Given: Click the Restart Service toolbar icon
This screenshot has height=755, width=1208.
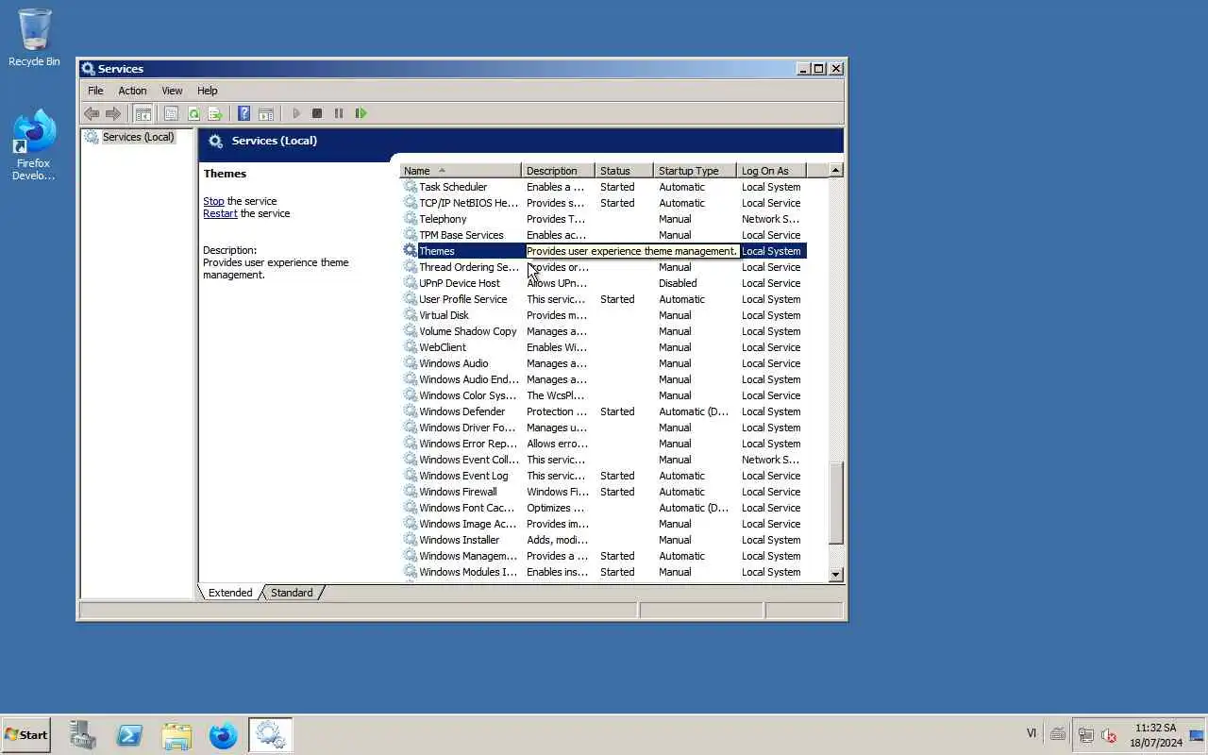Looking at the screenshot, I should pyautogui.click(x=361, y=113).
